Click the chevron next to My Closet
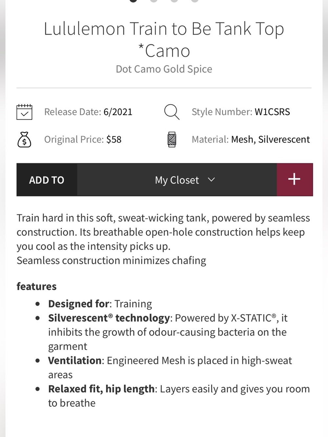The width and height of the screenshot is (328, 437). (x=212, y=180)
